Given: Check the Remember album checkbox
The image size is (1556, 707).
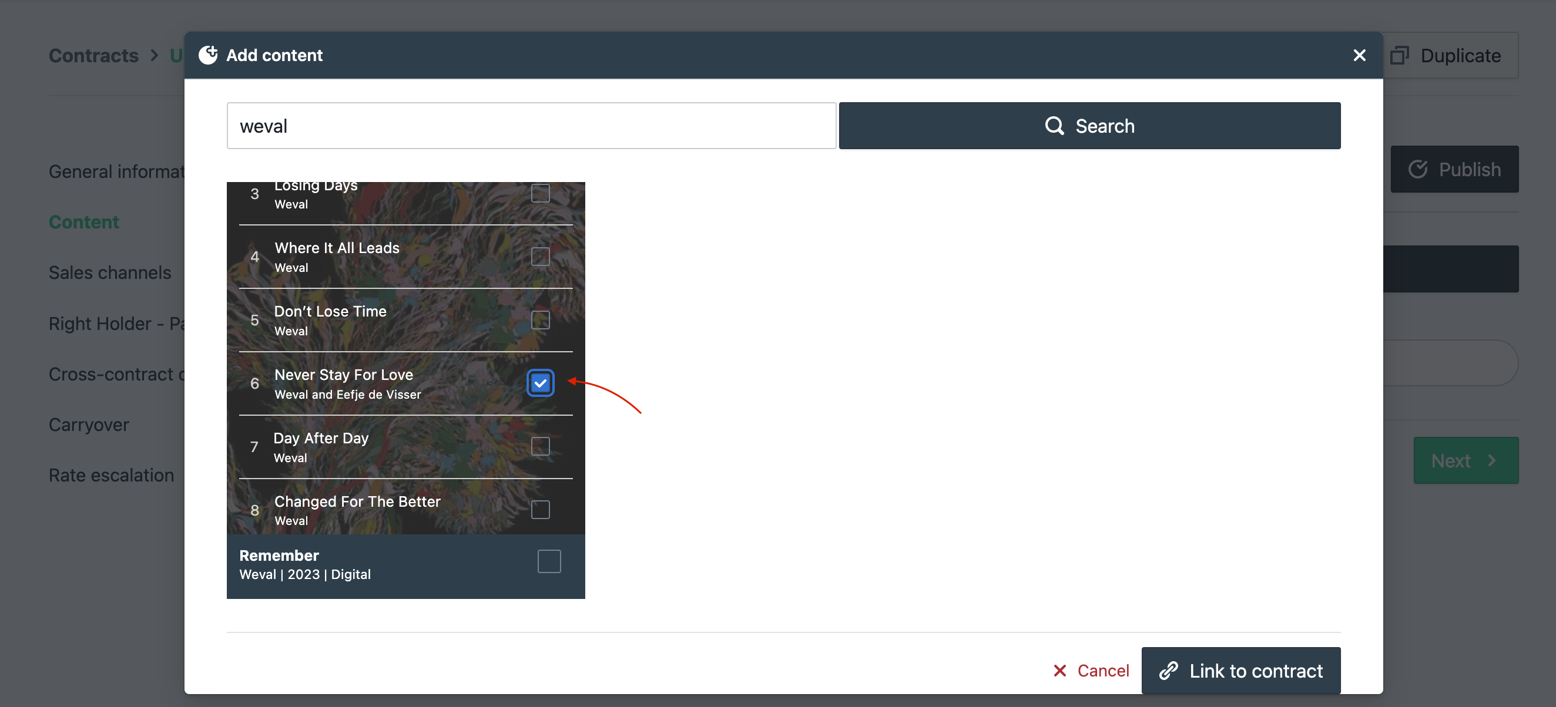Looking at the screenshot, I should [549, 561].
